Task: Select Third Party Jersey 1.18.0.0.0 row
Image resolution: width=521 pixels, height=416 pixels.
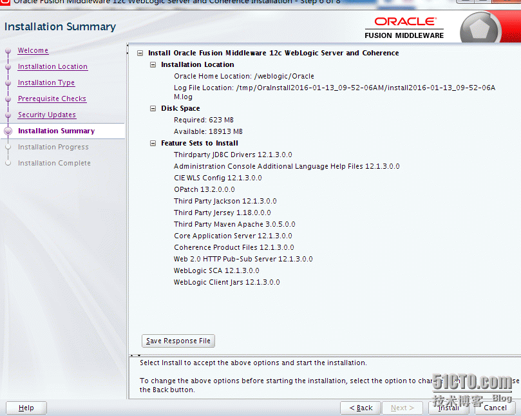Action: tap(222, 213)
